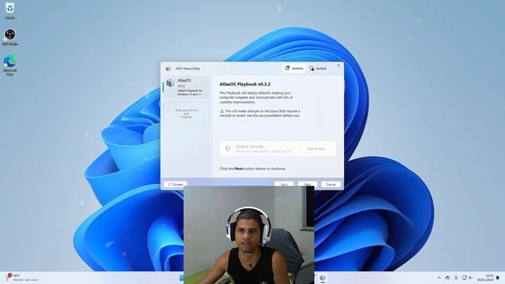Show hidden system tray icons
This screenshot has width=505, height=284.
[439, 278]
